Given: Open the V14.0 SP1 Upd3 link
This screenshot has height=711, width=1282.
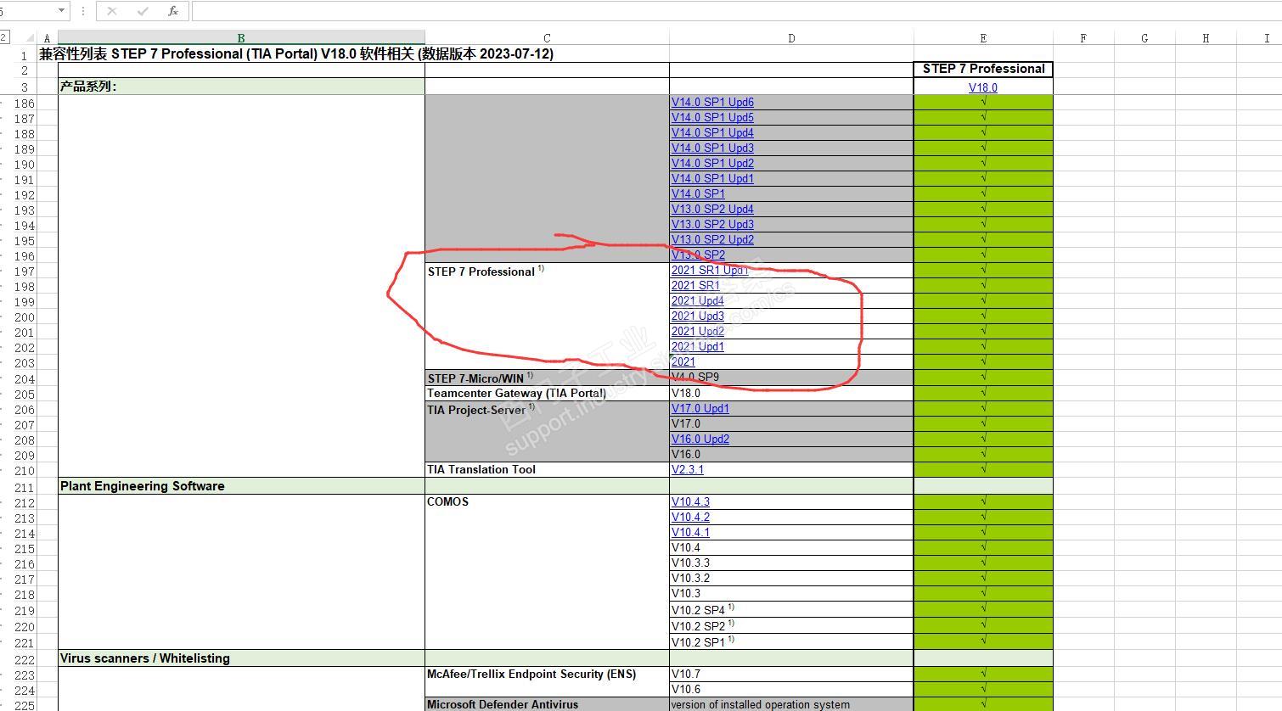Looking at the screenshot, I should click(712, 148).
